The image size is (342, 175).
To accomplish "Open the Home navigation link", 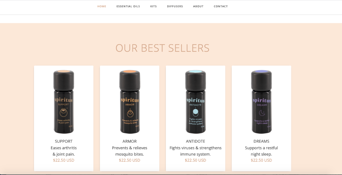I will pos(102,6).
